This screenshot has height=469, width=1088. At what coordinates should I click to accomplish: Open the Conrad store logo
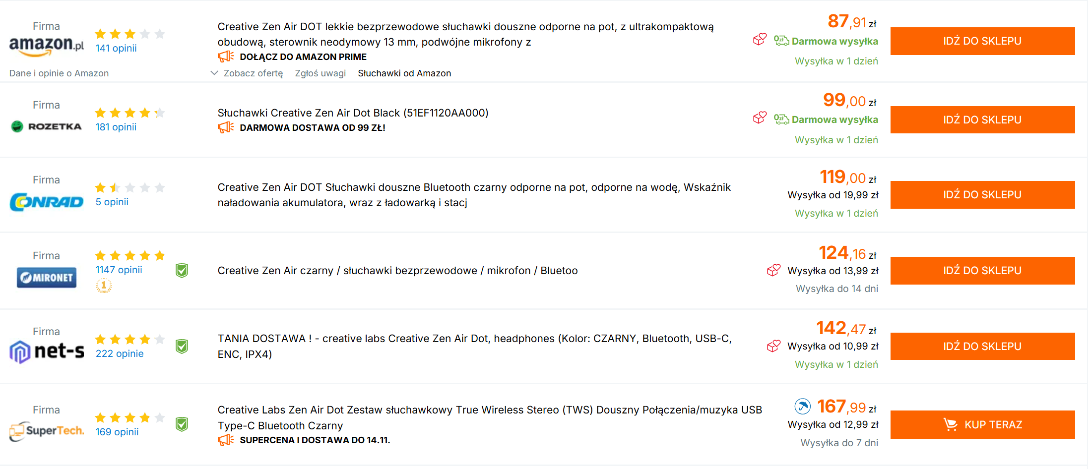[x=47, y=202]
